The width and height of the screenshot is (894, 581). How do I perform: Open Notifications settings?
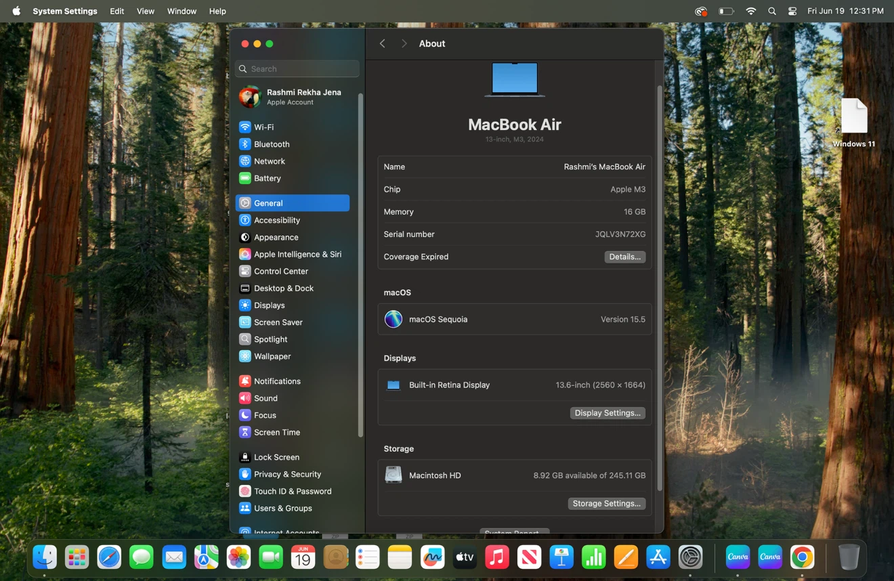[x=293, y=381]
